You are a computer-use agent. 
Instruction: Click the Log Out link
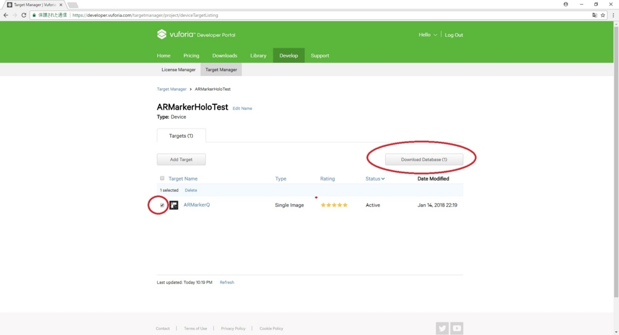coord(454,34)
